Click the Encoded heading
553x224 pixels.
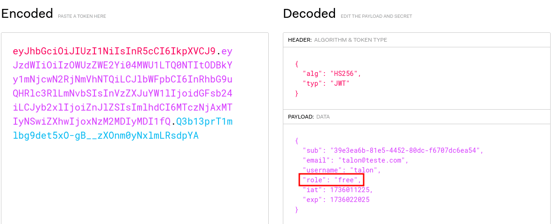click(27, 14)
